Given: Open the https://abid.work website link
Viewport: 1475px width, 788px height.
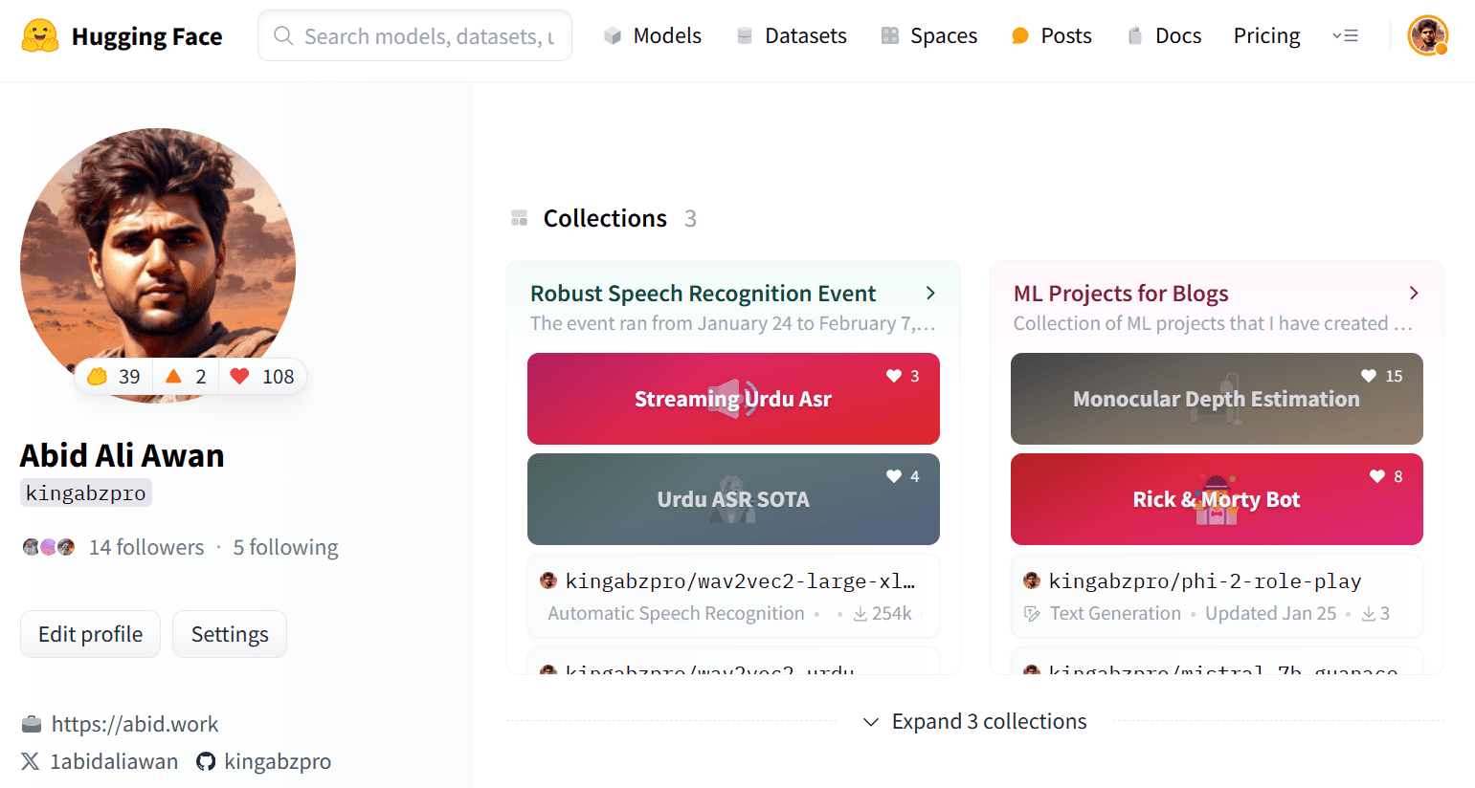Looking at the screenshot, I should tap(135, 724).
